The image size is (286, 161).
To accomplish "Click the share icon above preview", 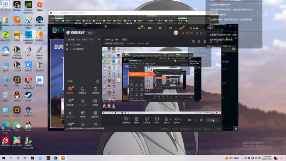I will point(217,42).
